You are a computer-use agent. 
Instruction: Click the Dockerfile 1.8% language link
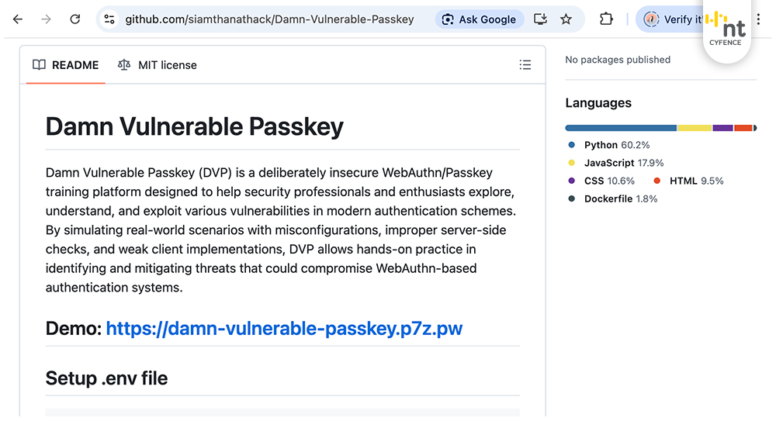[x=620, y=198]
